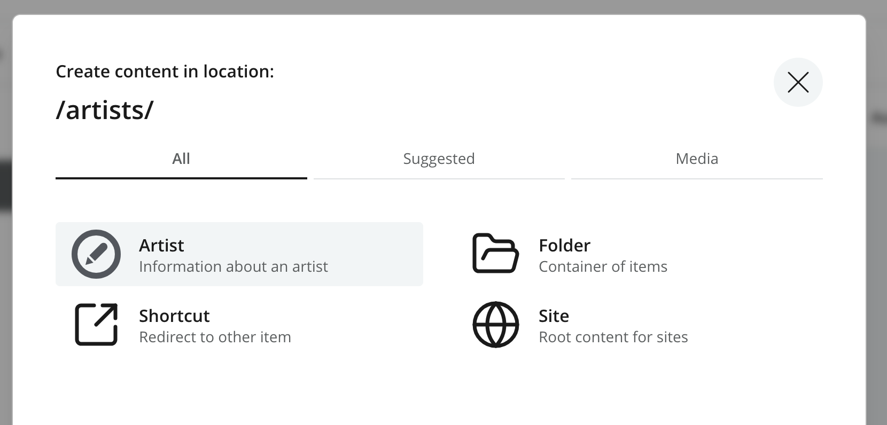The image size is (887, 425).
Task: Click "Root content for sites" description
Action: pos(613,337)
